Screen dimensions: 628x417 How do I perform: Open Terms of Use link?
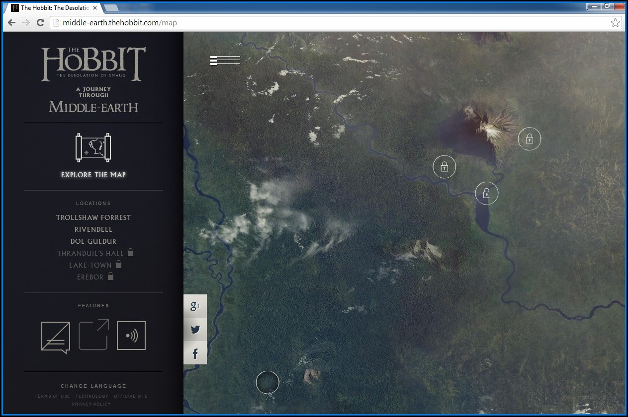pyautogui.click(x=52, y=396)
